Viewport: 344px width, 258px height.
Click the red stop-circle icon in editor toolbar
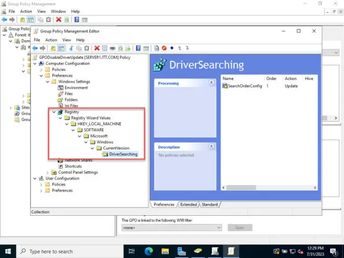(x=164, y=48)
